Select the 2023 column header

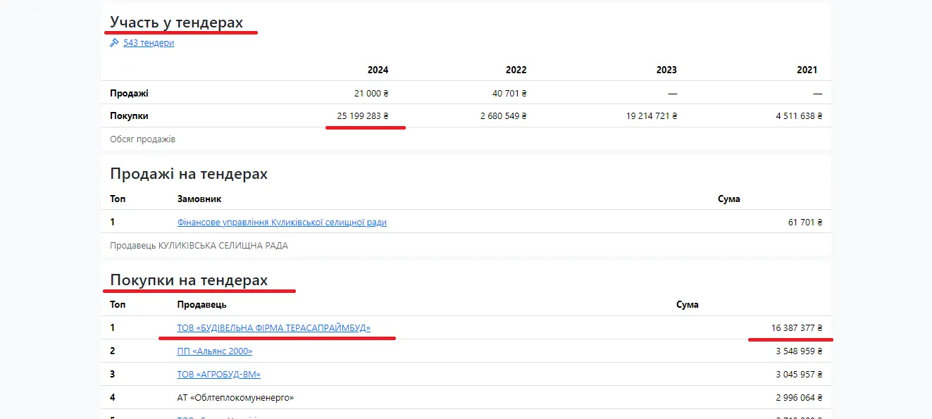666,70
